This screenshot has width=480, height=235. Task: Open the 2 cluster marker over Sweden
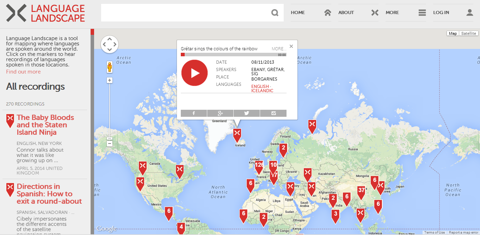(283, 150)
